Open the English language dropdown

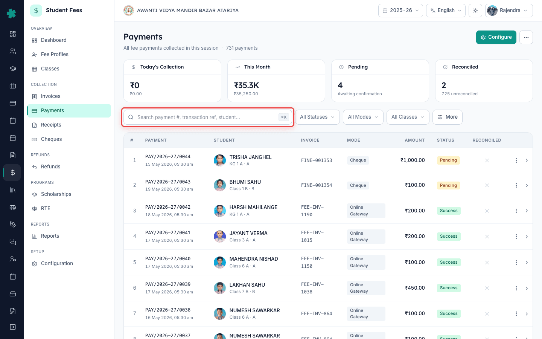446,11
